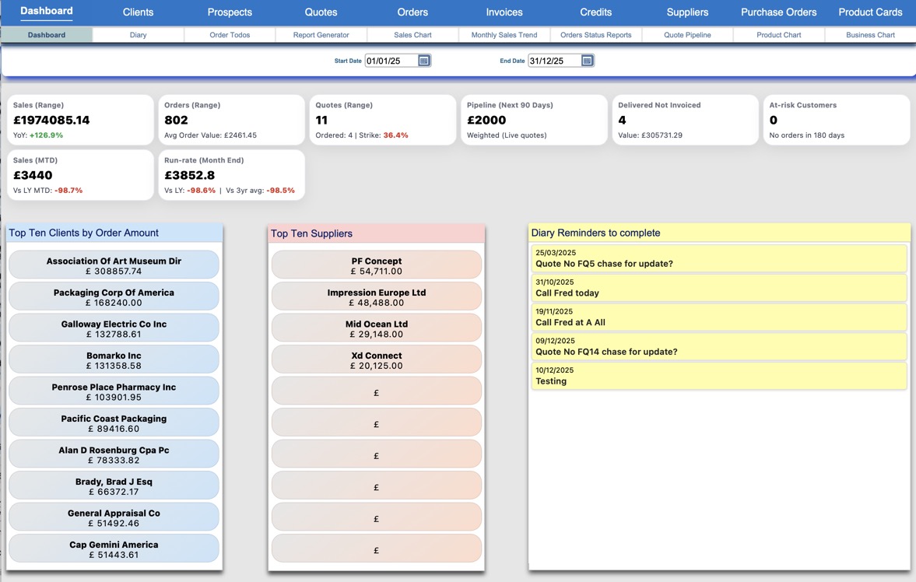The height and width of the screenshot is (582, 916).
Task: Open the Clients main tab
Action: click(138, 12)
